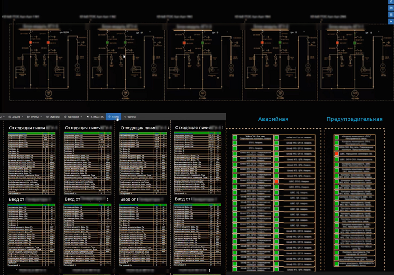The height and width of the screenshot is (275, 394).
Task: Click the red alarm indicator in Аварийная panel
Action: click(277, 181)
